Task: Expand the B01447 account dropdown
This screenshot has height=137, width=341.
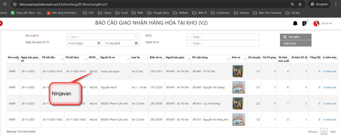Action: coord(327,24)
